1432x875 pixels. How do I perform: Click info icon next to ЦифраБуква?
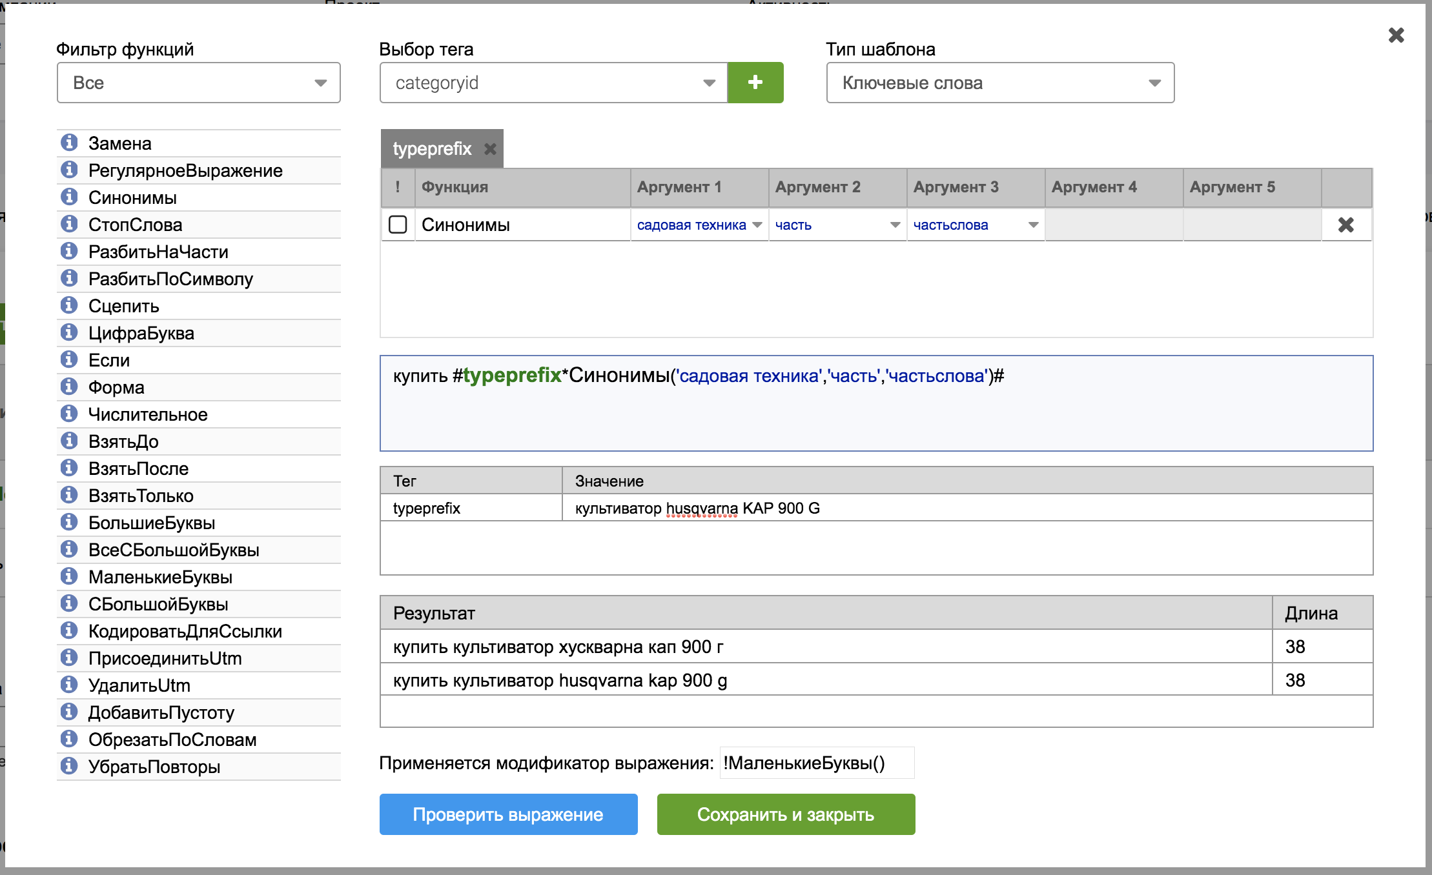[x=69, y=332]
